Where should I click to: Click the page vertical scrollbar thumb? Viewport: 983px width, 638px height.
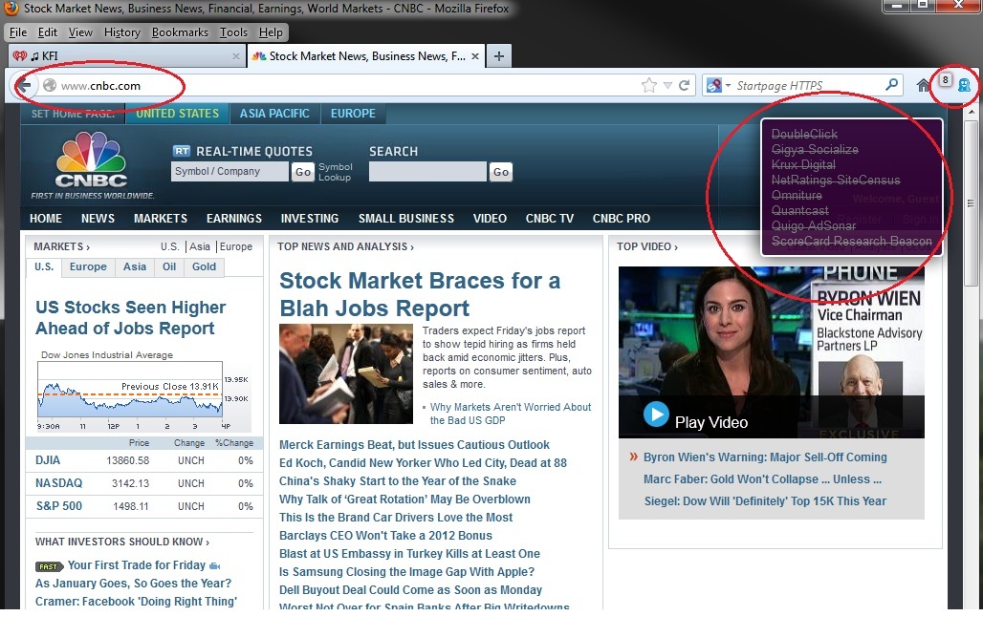pos(971,202)
